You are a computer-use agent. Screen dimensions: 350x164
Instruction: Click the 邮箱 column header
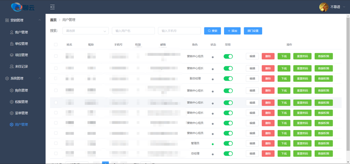(x=163, y=45)
